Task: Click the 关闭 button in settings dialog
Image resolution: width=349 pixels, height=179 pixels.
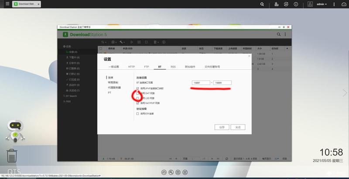Action: coord(238,127)
